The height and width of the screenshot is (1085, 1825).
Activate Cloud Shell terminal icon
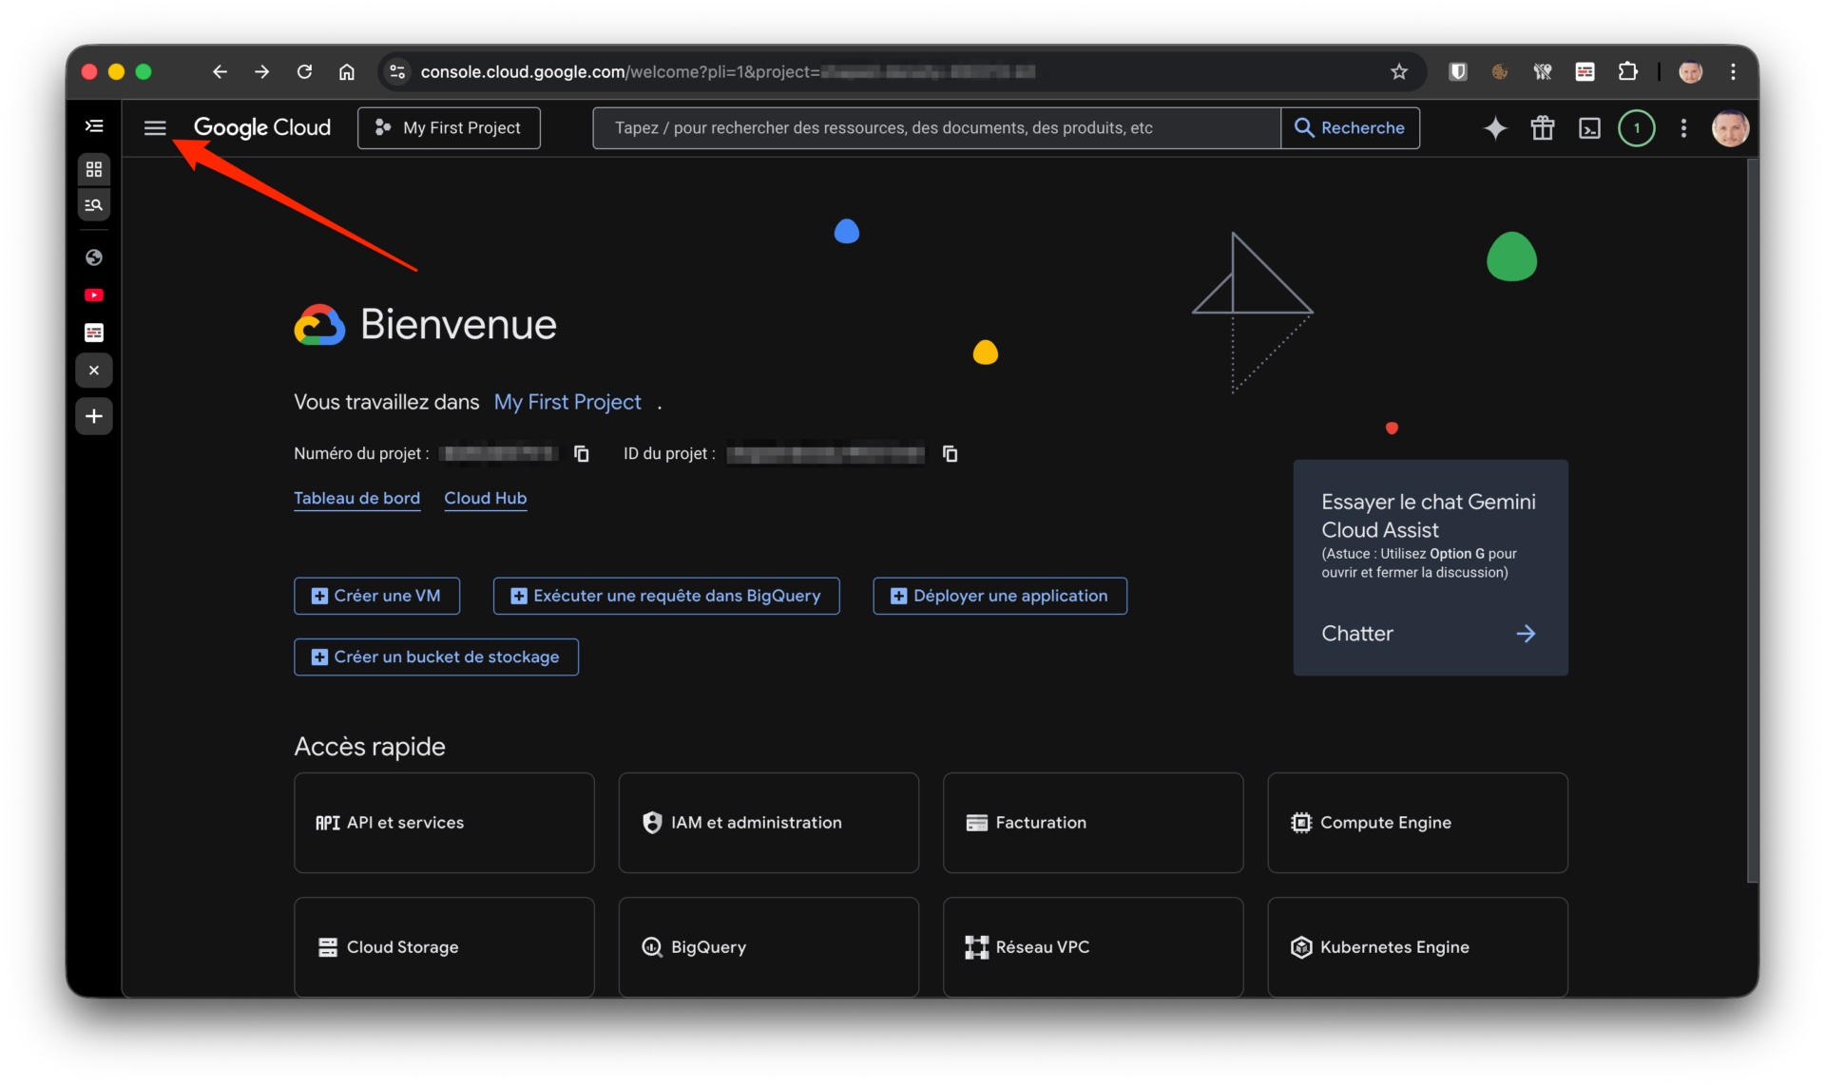point(1589,127)
